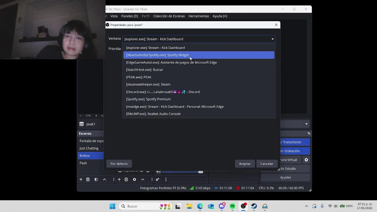Screen dimensions: 377x212
Task: Choose SearchHost.exe Buscar window option
Action: (199, 70)
